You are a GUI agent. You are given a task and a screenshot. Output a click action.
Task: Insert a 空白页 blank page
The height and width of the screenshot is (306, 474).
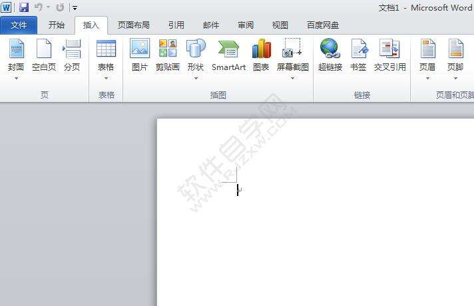[x=44, y=55]
